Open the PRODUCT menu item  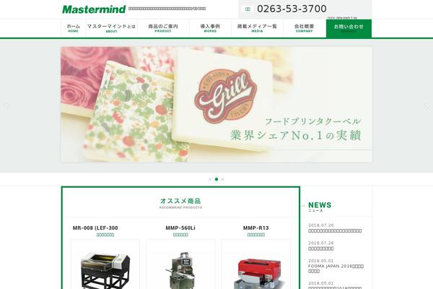point(163,28)
